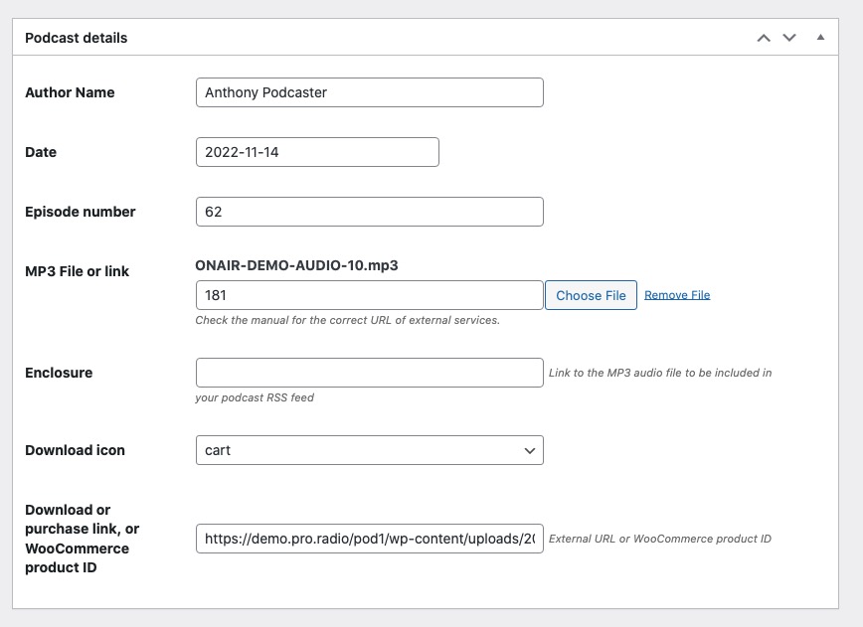
Task: Click the MP3 file ID field containing 181
Action: pyautogui.click(x=369, y=295)
